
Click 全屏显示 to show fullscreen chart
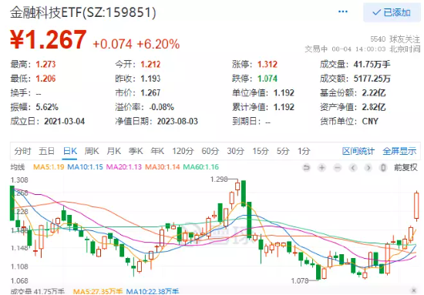(x=399, y=151)
